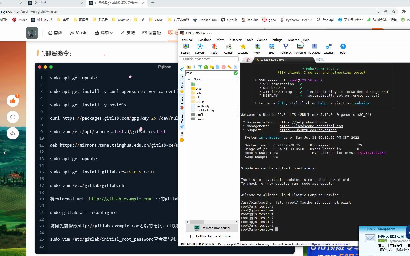Add a new terminal tab

[320, 60]
